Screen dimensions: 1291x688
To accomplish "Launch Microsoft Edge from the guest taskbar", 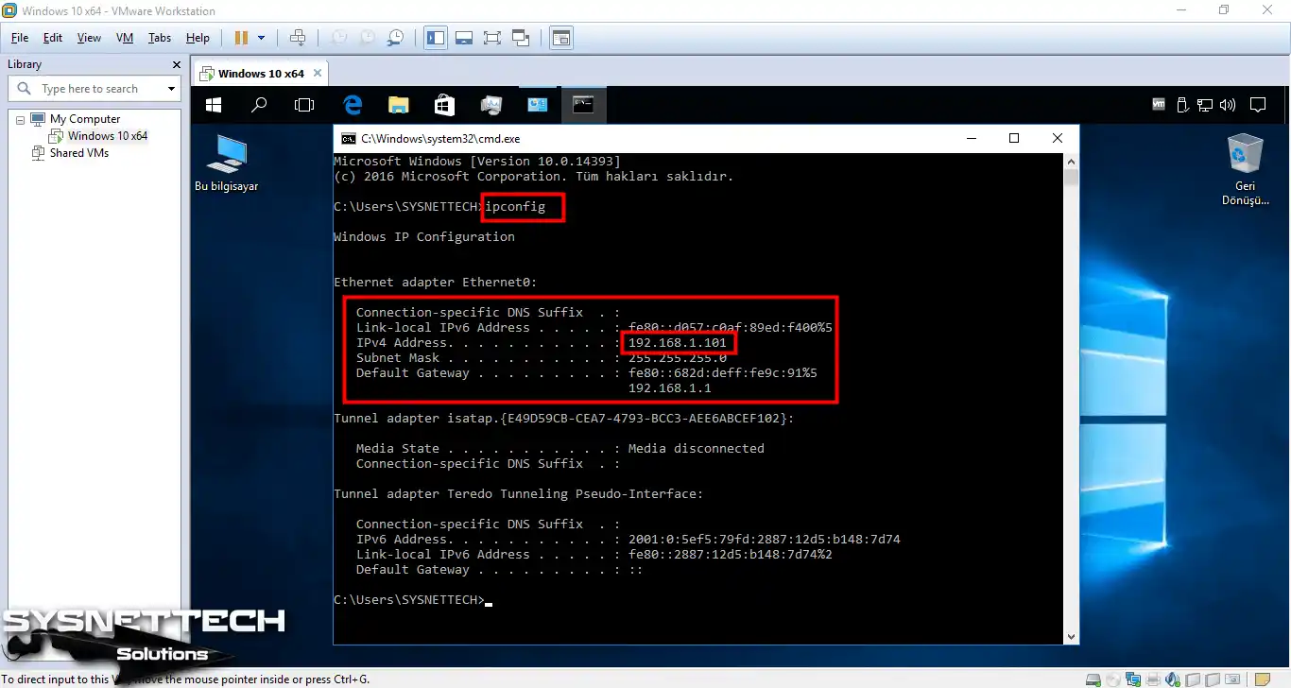I will tap(353, 105).
